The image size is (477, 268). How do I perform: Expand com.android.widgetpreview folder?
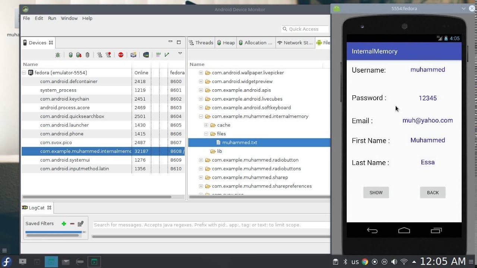click(x=201, y=82)
